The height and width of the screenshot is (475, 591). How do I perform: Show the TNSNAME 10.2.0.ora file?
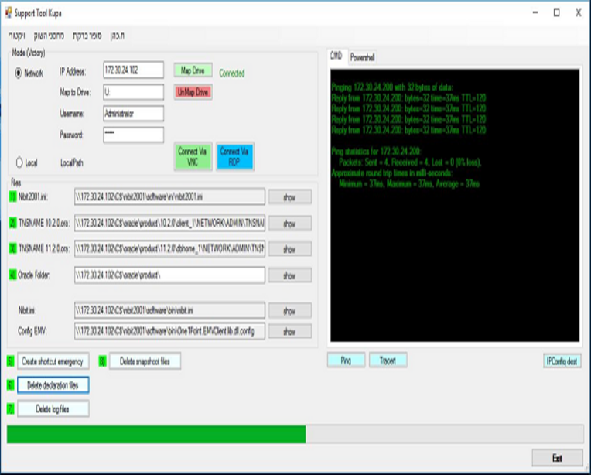(289, 224)
